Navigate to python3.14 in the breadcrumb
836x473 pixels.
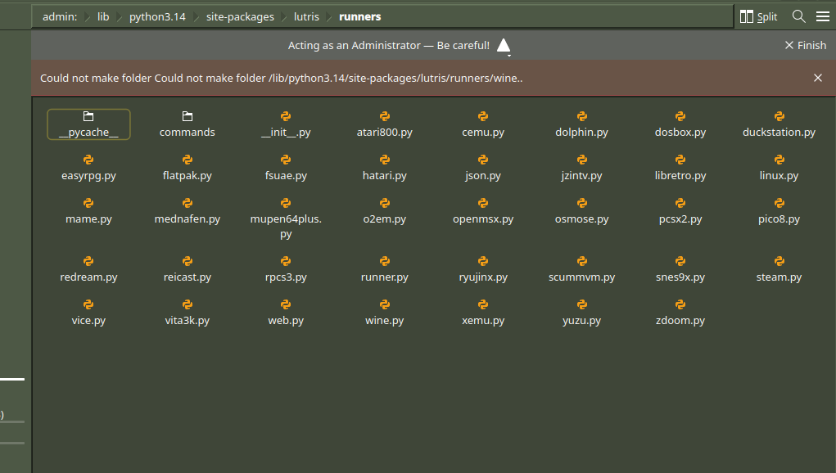pos(157,16)
